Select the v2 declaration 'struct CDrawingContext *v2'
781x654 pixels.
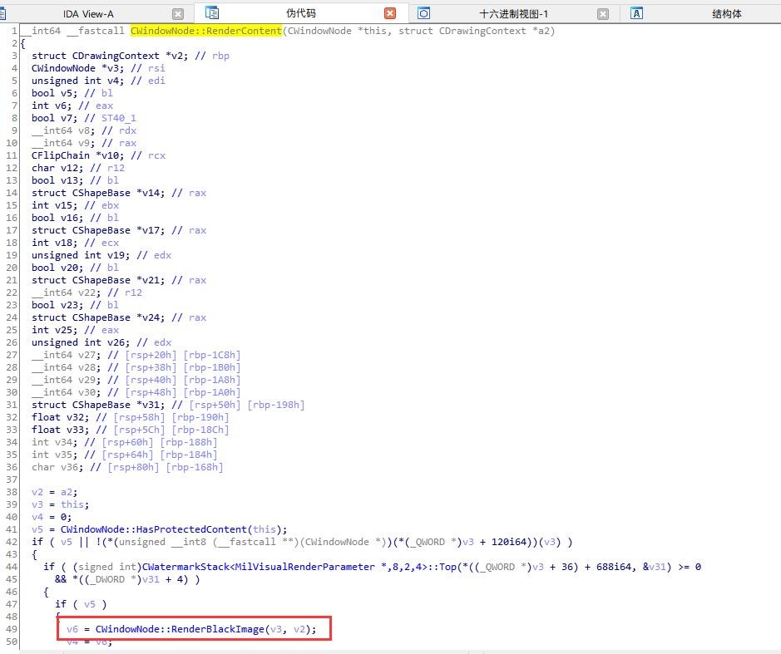pyautogui.click(x=110, y=56)
